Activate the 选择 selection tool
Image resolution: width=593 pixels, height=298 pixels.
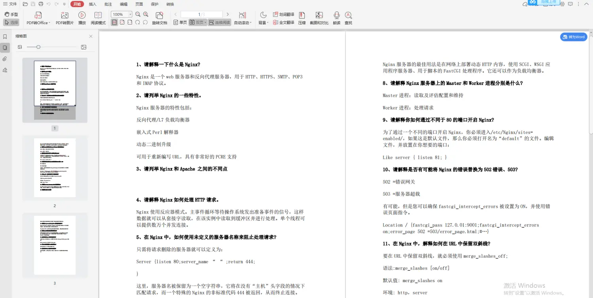(x=11, y=22)
